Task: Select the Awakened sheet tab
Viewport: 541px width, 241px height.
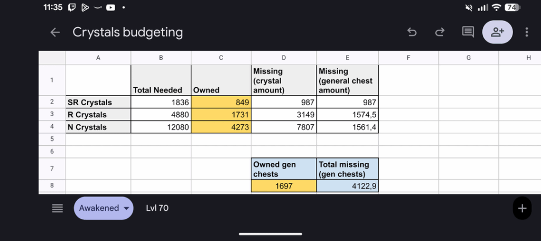Action: [99, 208]
